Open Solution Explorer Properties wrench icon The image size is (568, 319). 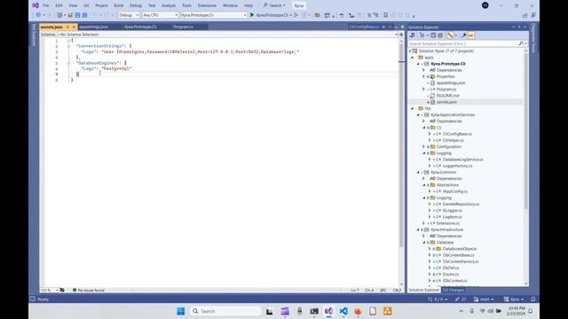coord(463,35)
